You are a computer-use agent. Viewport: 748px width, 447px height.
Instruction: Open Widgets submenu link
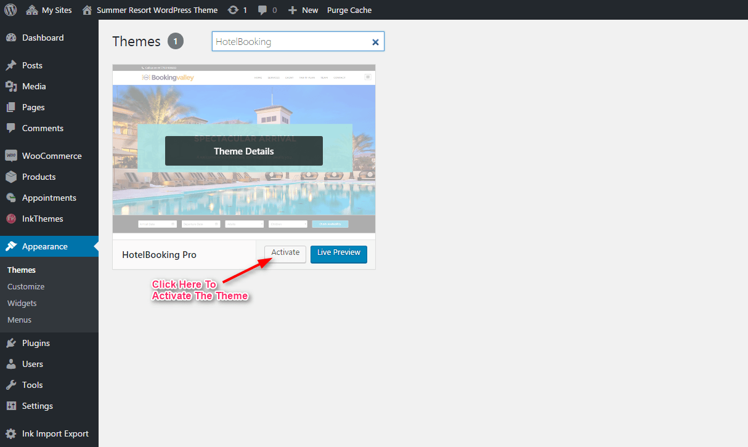pyautogui.click(x=22, y=303)
